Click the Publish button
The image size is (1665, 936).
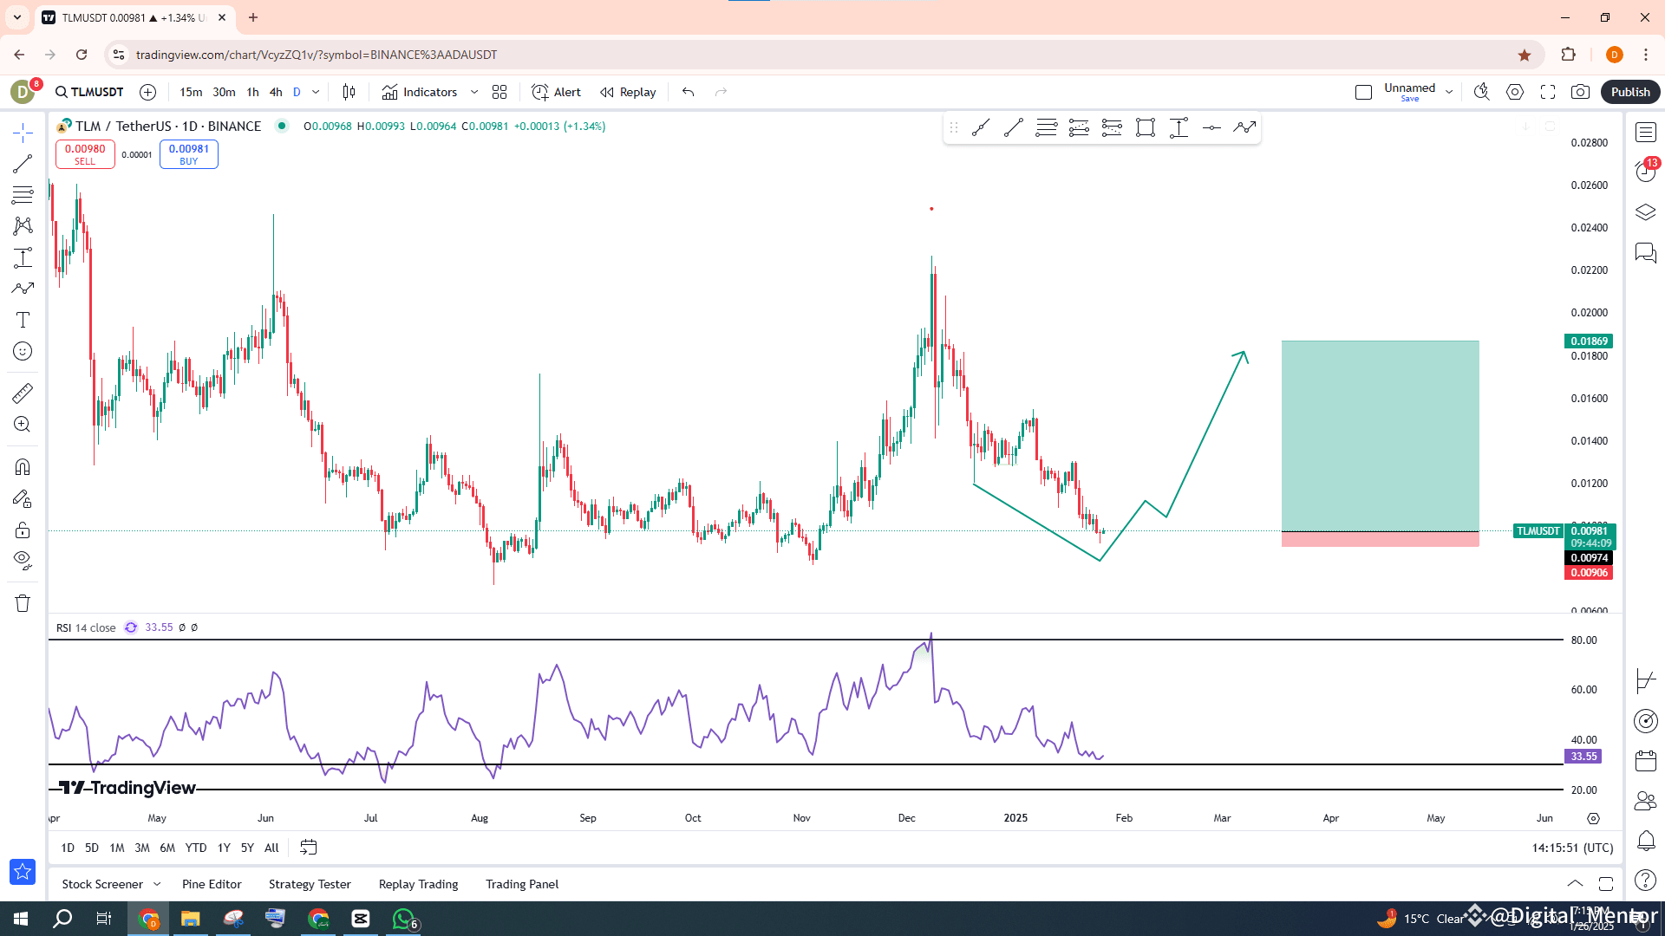[1629, 92]
